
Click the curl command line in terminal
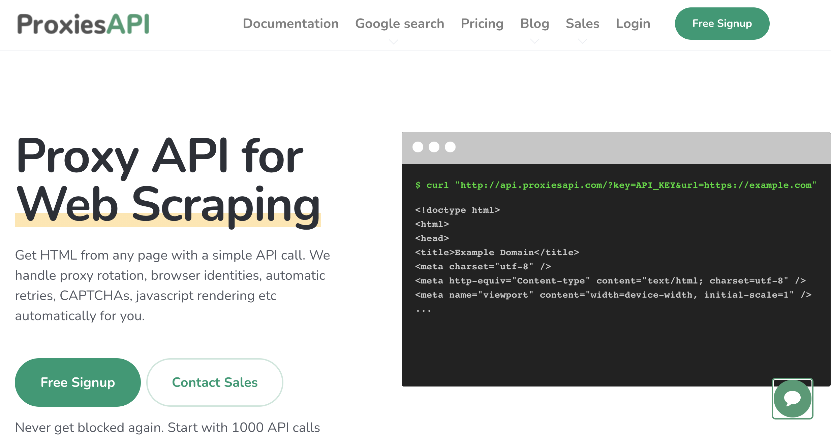[x=616, y=185]
